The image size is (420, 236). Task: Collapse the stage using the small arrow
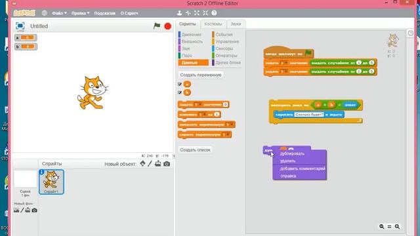coord(174,156)
